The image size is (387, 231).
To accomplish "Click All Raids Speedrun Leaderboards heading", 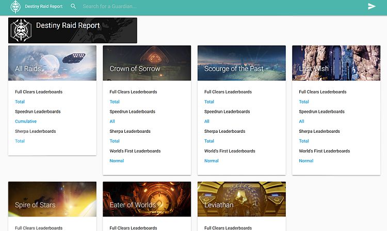I will pyautogui.click(x=38, y=112).
